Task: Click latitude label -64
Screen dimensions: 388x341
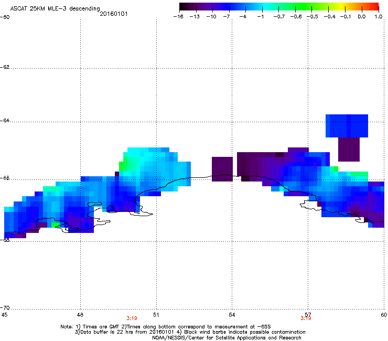Action: 5,121
